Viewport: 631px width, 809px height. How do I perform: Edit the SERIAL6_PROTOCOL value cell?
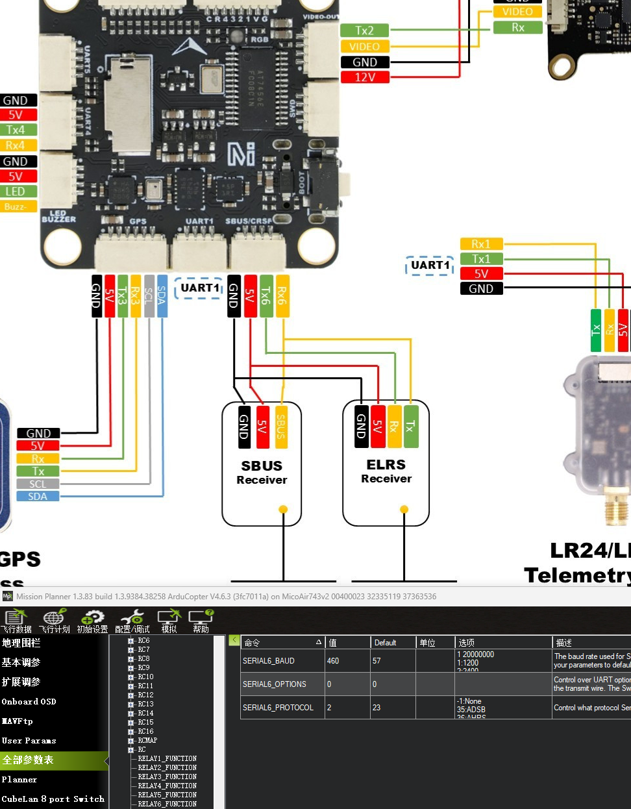[347, 708]
